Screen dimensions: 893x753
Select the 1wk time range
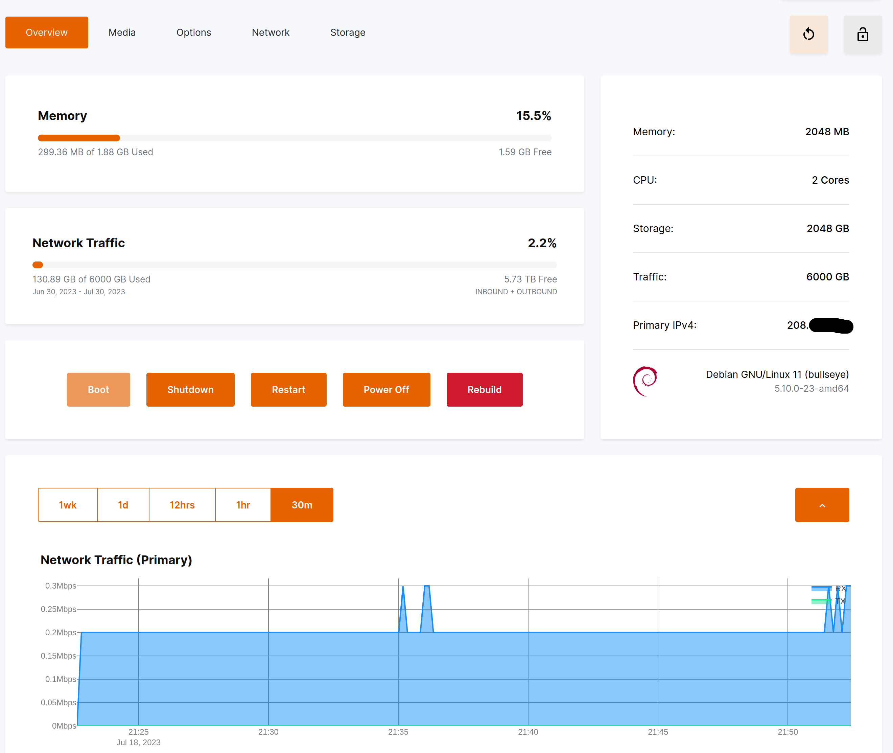click(x=67, y=505)
